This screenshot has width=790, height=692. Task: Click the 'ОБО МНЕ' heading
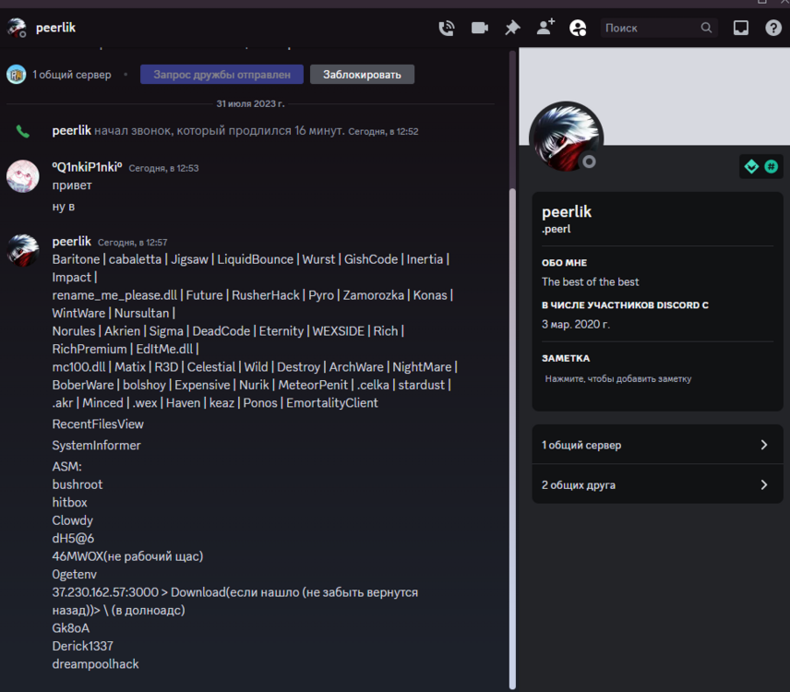tap(564, 263)
